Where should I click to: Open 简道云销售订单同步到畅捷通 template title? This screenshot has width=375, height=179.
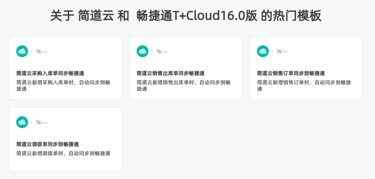(291, 73)
